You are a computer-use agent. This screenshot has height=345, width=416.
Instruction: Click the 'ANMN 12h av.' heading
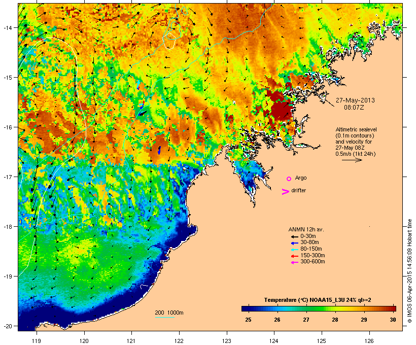tap(306, 229)
